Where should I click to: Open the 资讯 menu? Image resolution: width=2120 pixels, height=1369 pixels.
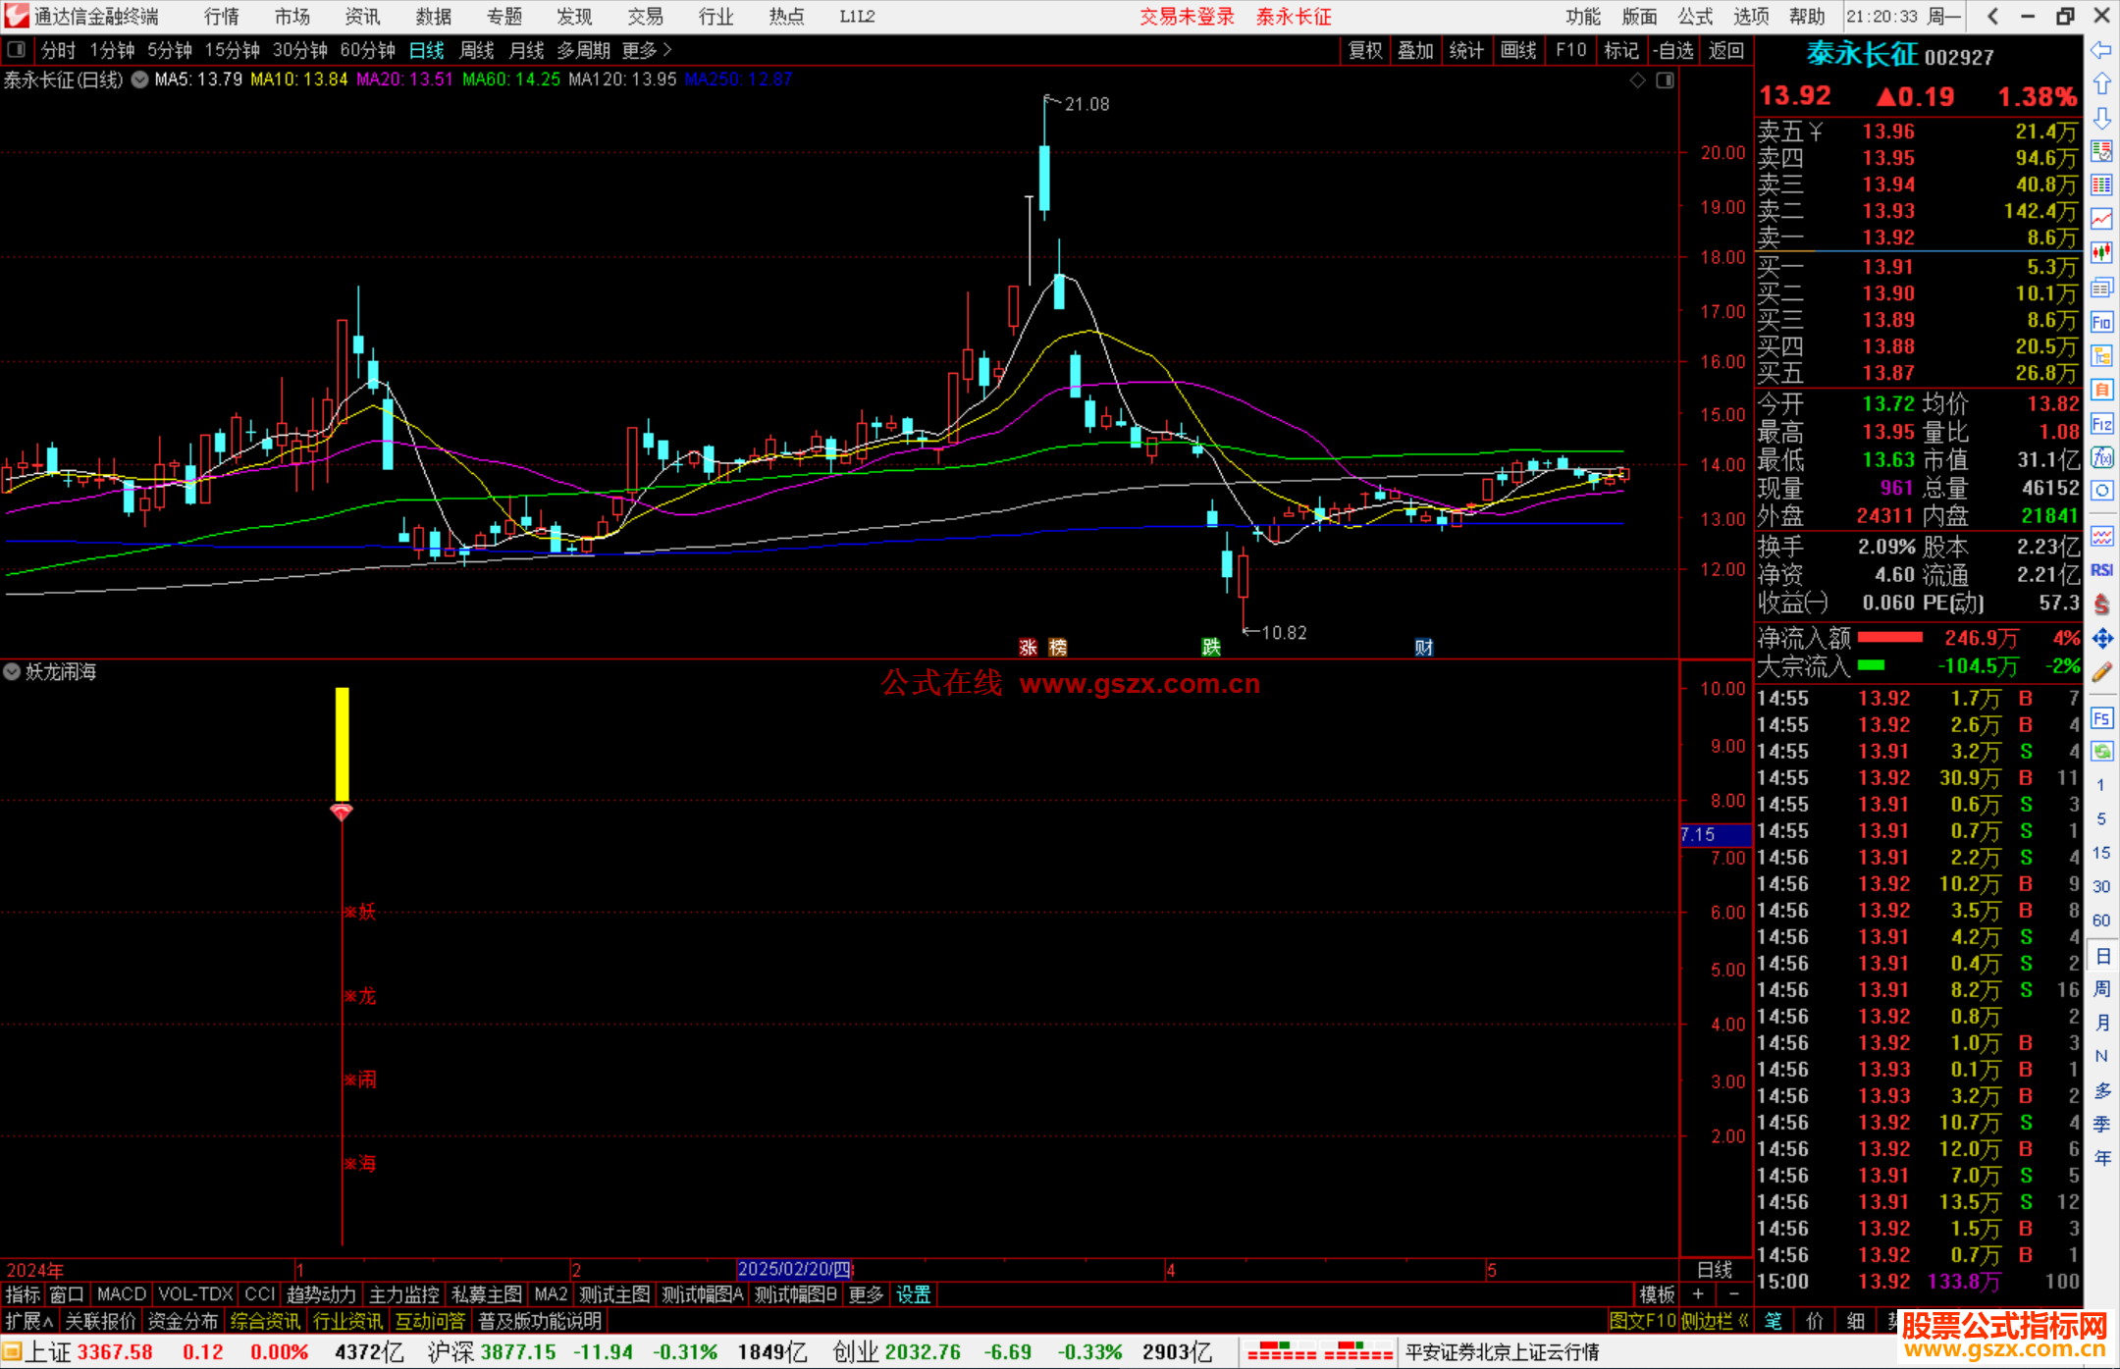coord(362,16)
